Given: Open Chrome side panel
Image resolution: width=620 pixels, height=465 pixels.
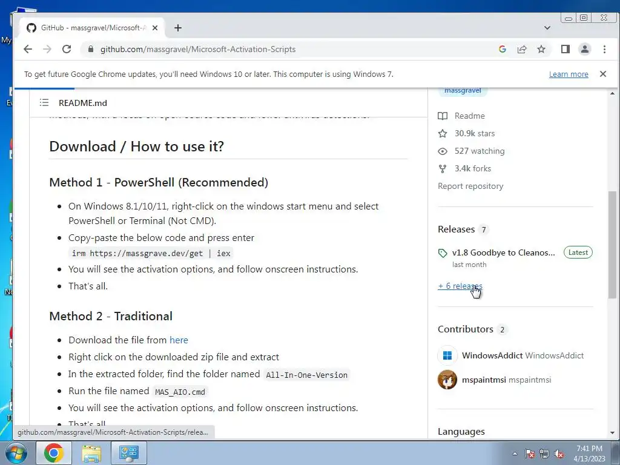Looking at the screenshot, I should point(566,49).
